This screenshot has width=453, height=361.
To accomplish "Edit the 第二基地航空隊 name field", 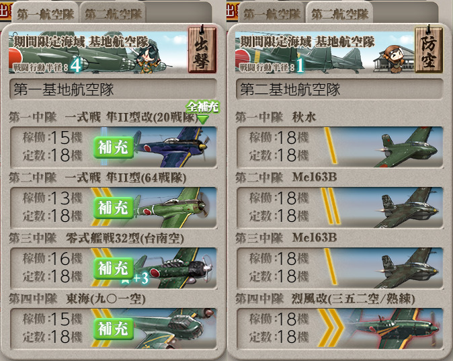I will pos(339,89).
